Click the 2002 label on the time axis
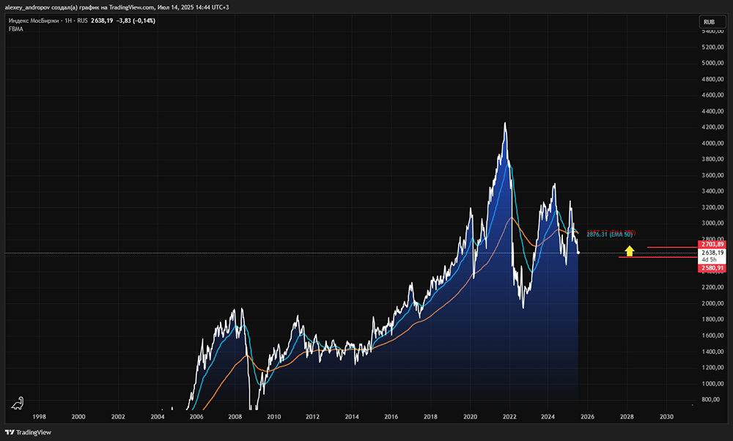 (x=118, y=417)
